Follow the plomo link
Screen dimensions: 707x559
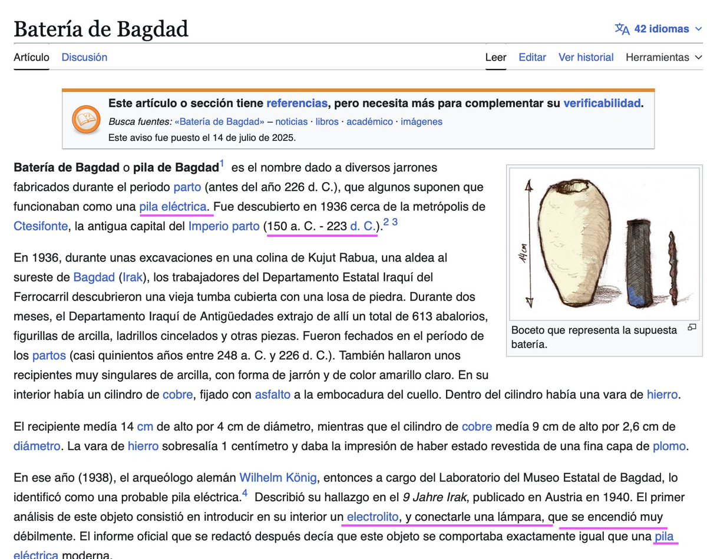[669, 446]
